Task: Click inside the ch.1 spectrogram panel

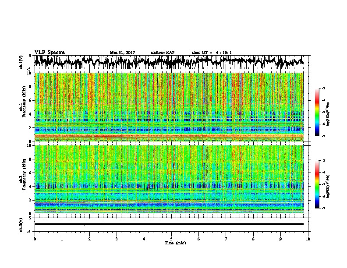Action: pyautogui.click(x=169, y=107)
